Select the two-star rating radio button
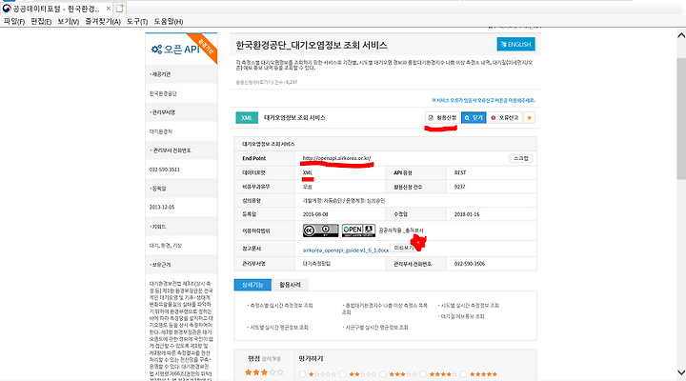Viewport: 686px width, 381px height. tap(343, 374)
